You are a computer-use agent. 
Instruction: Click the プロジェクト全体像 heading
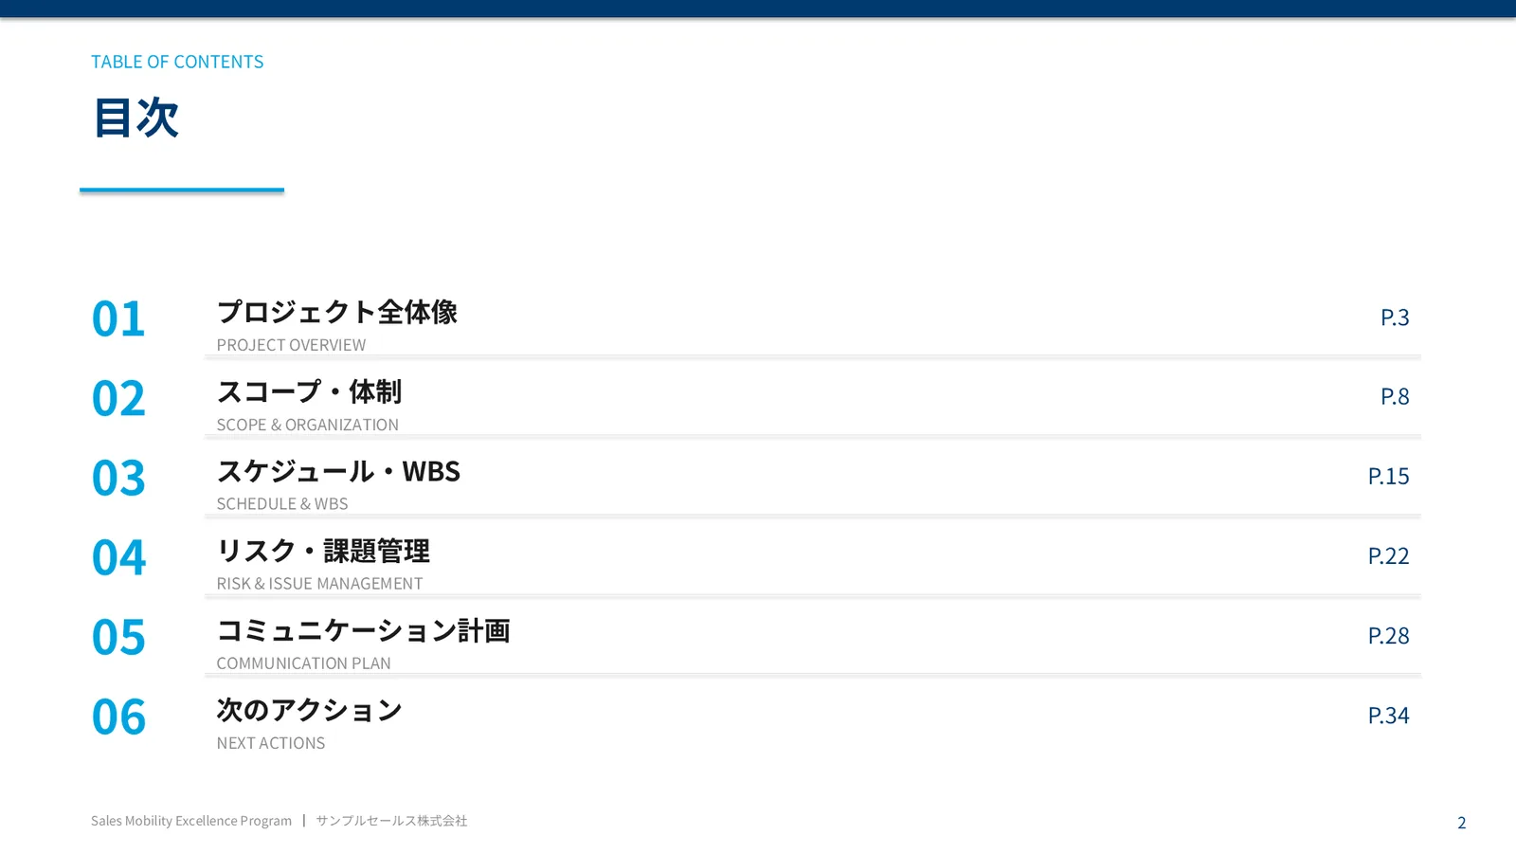pyautogui.click(x=336, y=312)
